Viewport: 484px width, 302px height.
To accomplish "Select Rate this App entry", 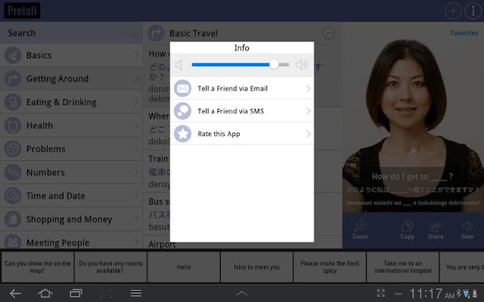I will click(x=242, y=134).
